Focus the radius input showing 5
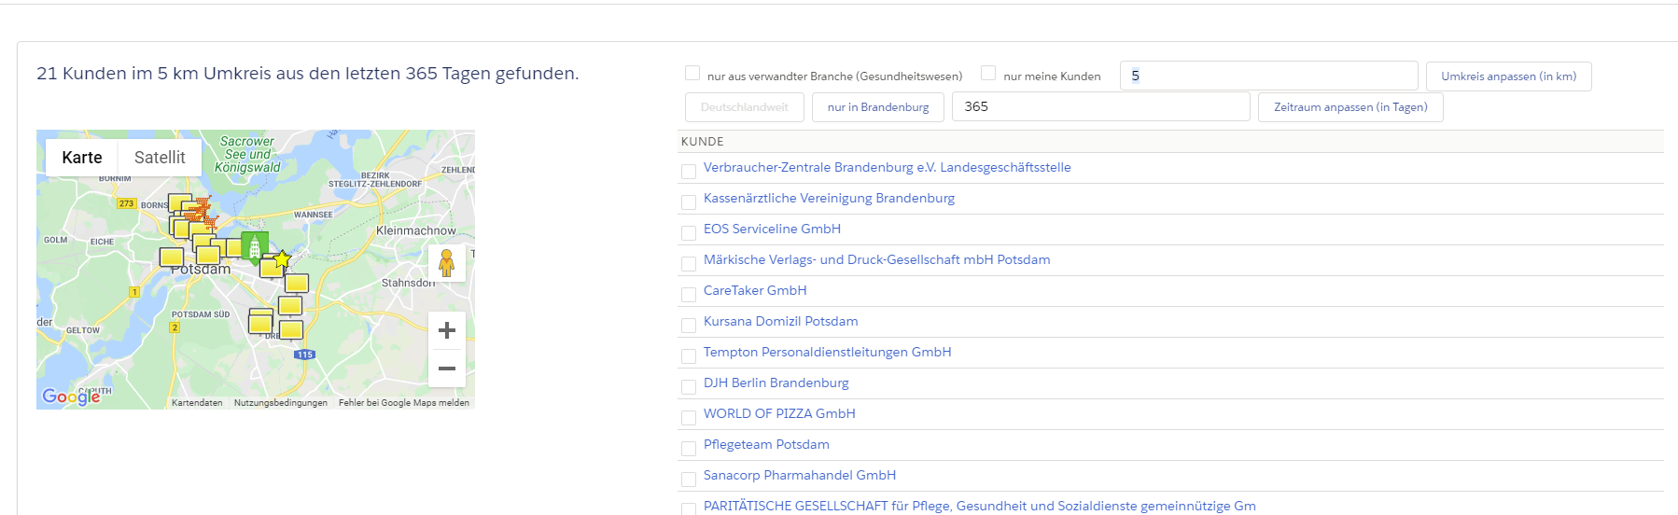Viewport: 1678px width, 515px height. [1268, 76]
